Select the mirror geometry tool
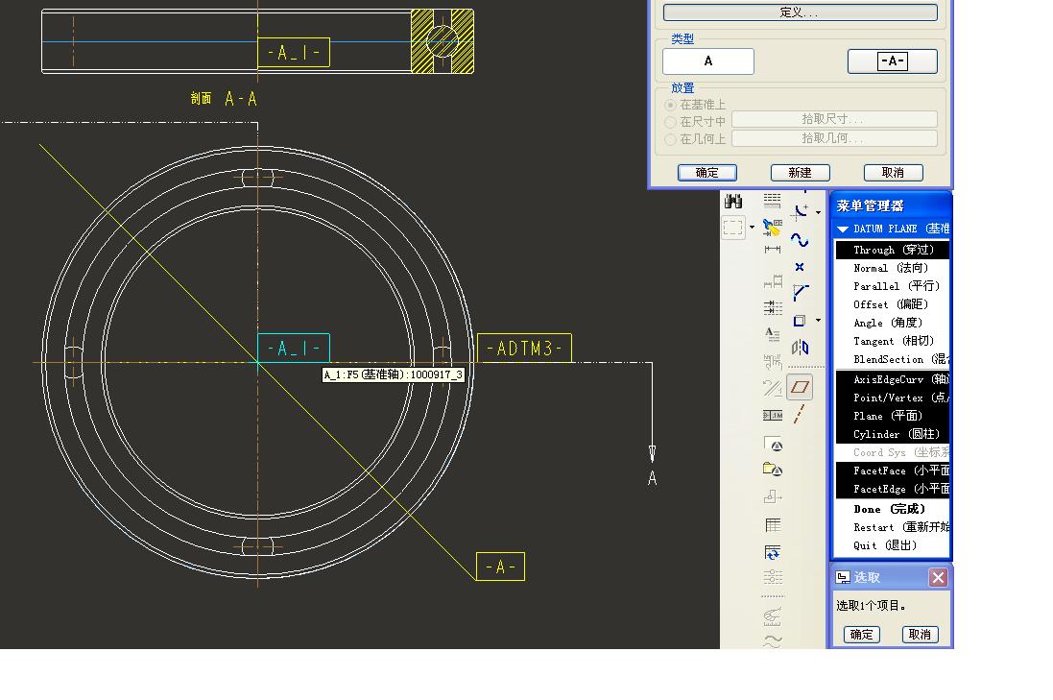Viewport: 1053px width, 700px height. pos(800,348)
